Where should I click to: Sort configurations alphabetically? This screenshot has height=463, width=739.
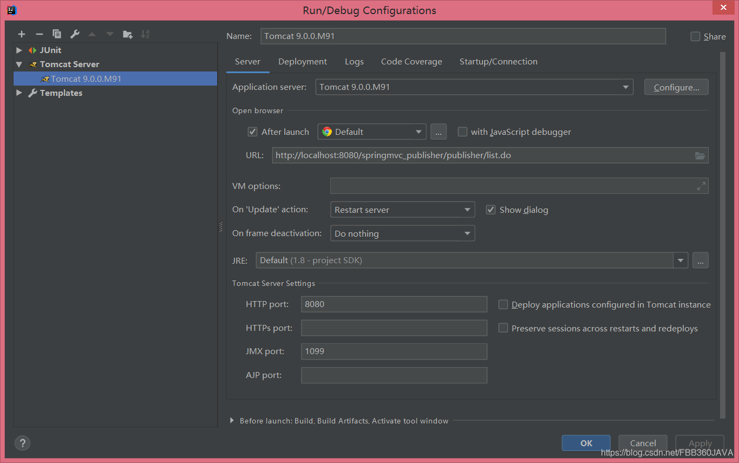tap(145, 34)
